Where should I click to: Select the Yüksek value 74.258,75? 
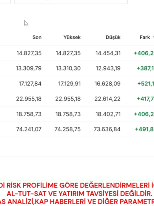point(68,129)
